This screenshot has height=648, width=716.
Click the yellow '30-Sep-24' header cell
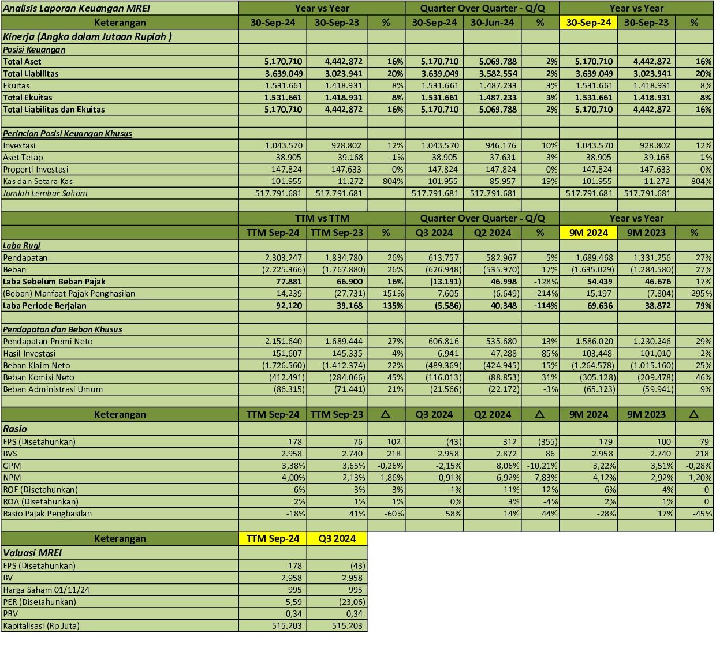tap(588, 23)
